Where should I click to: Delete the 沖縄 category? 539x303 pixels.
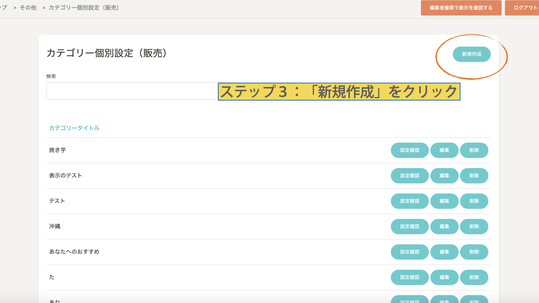click(474, 226)
